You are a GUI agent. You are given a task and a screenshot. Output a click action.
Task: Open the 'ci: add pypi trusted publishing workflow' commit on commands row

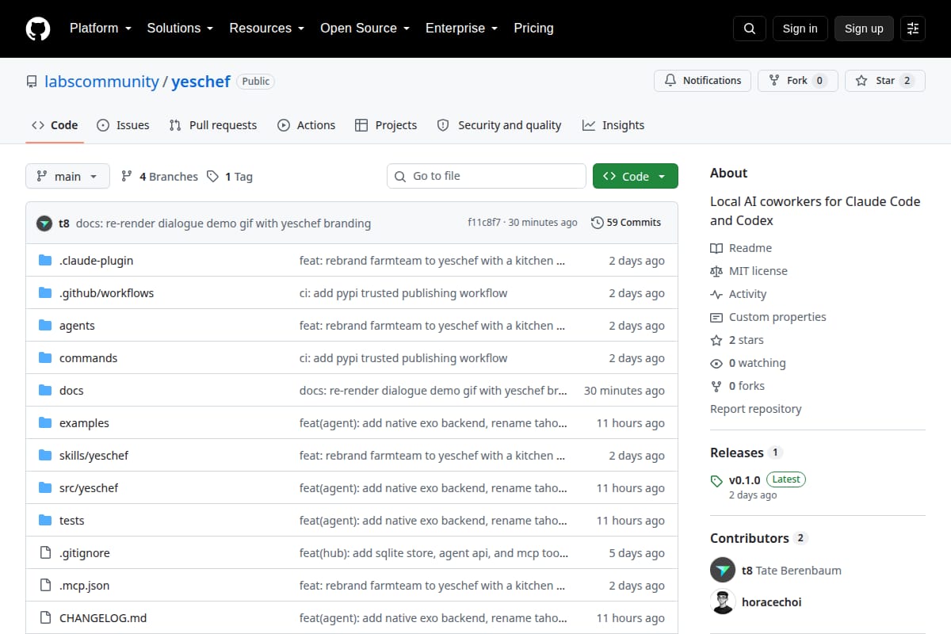click(403, 358)
